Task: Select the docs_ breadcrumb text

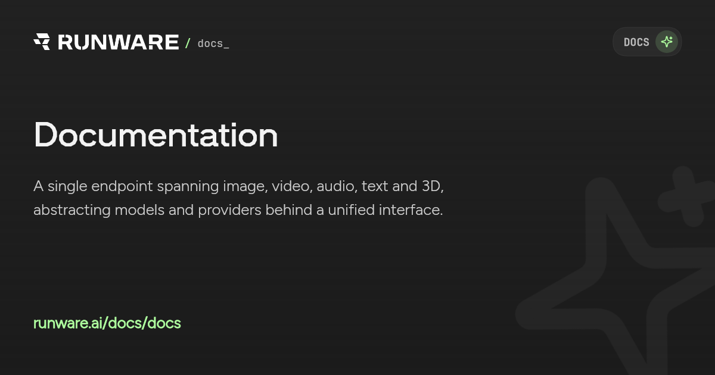Action: 213,43
